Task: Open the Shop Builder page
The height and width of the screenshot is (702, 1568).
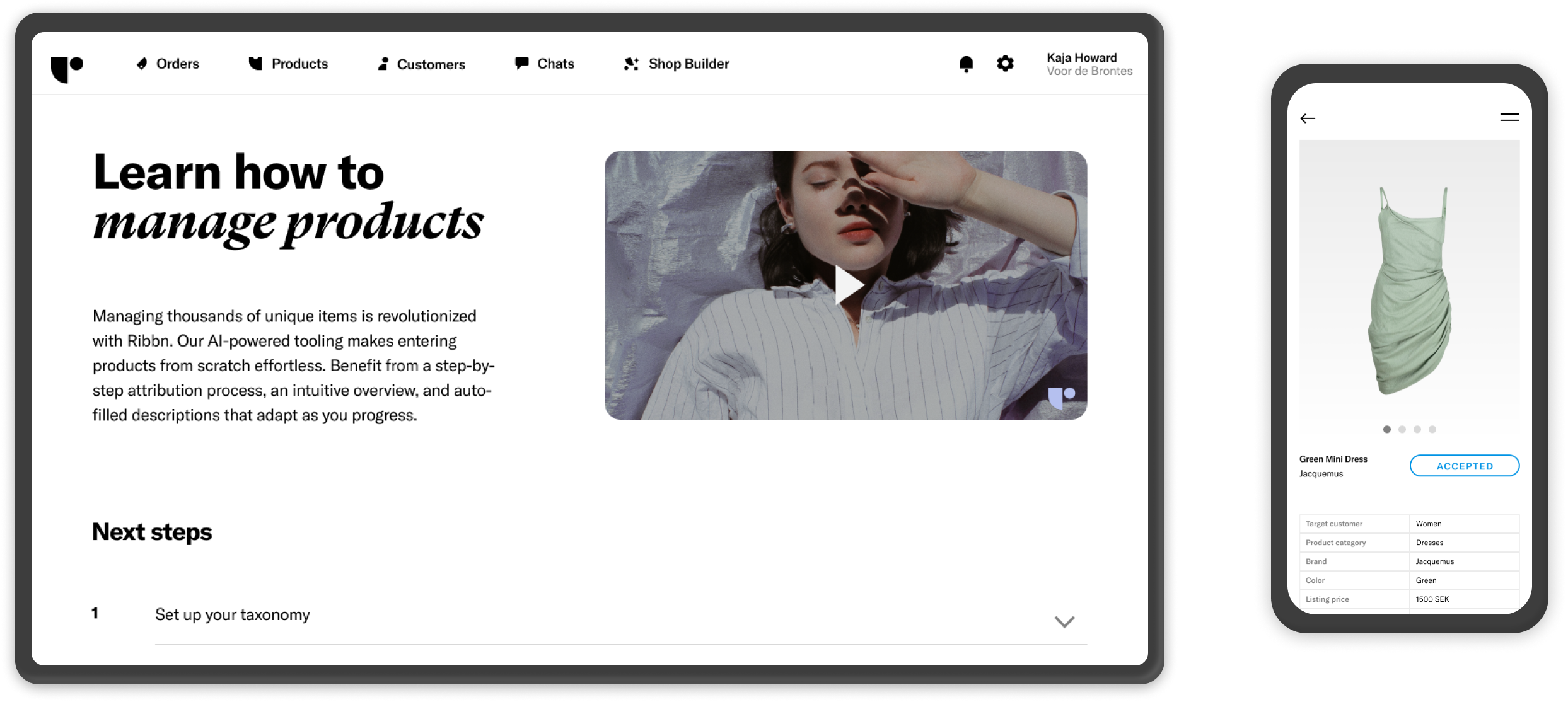Action: pos(677,64)
